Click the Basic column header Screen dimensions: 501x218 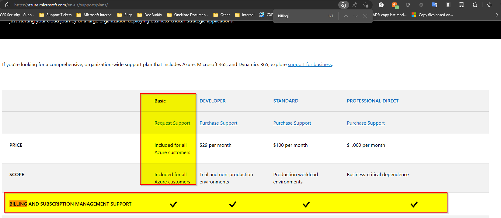(x=160, y=101)
